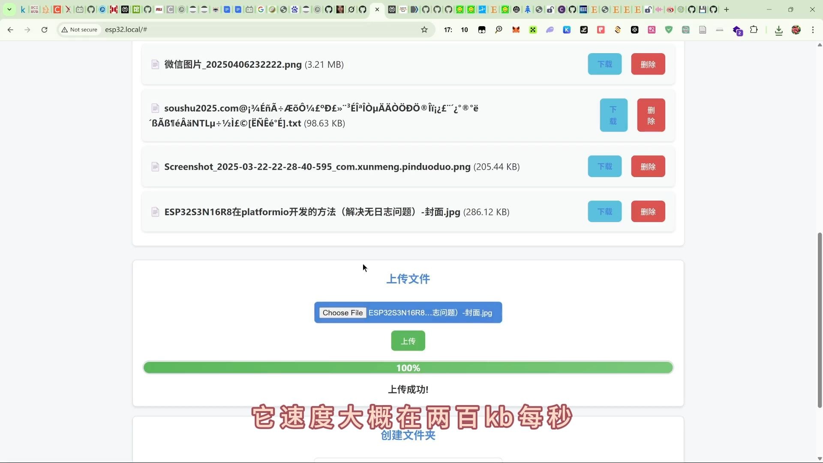Open a new browser tab
Image resolution: width=823 pixels, height=463 pixels.
727,9
